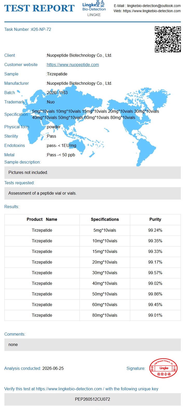Click the 80mg*10vials specification table cell

(105, 315)
